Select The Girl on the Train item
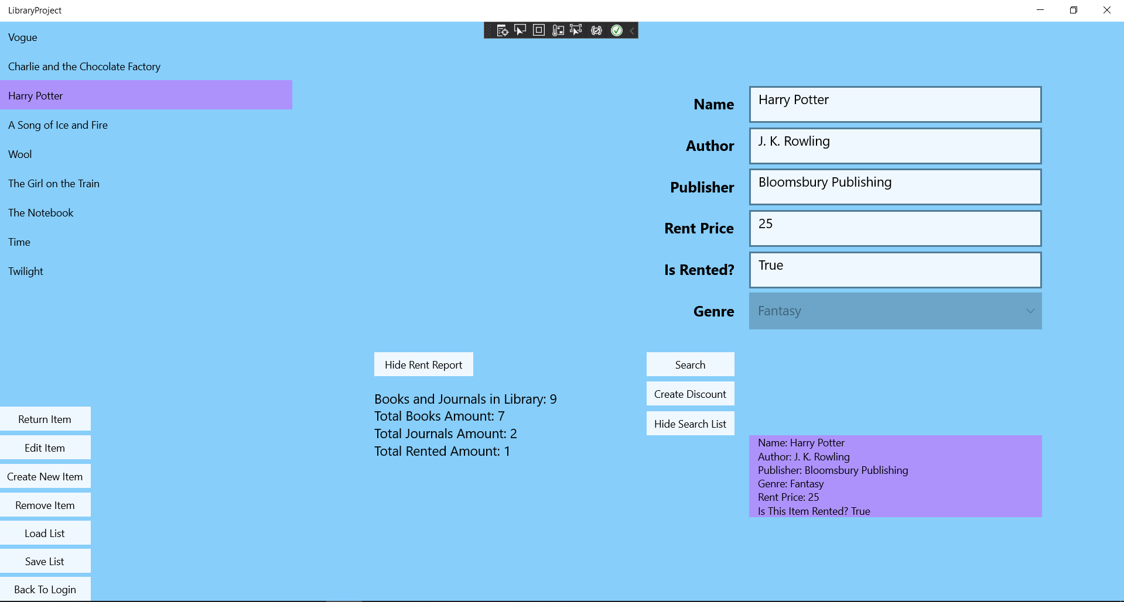1124x602 pixels. (x=146, y=183)
